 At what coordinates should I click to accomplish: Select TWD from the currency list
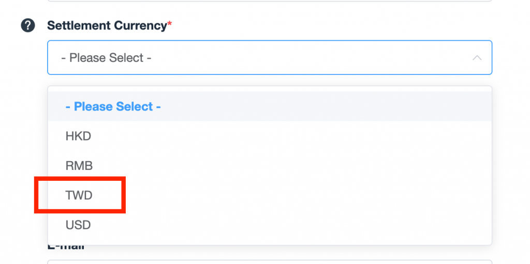(x=270, y=195)
